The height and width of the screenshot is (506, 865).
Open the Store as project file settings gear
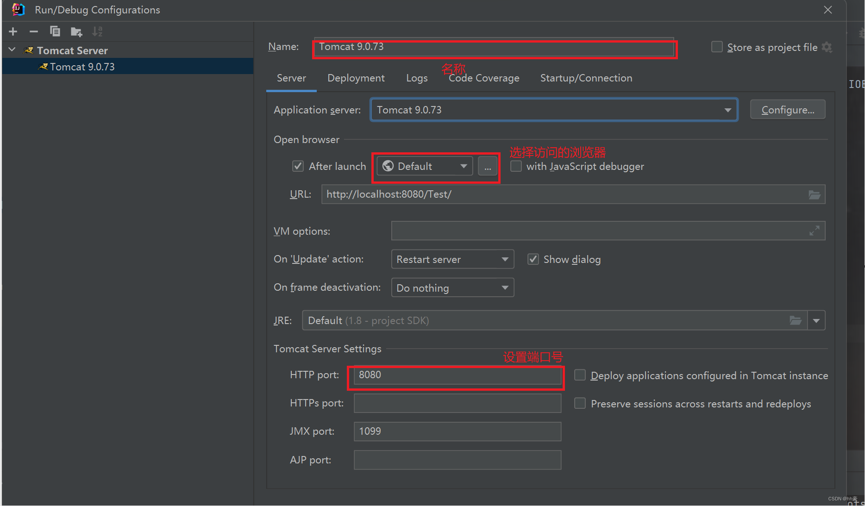click(x=827, y=47)
